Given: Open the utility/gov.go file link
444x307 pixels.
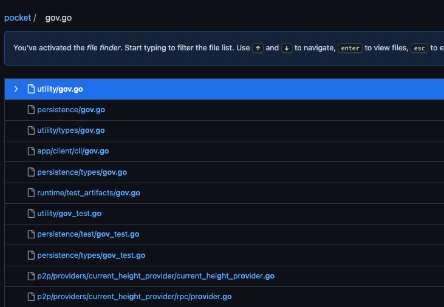Looking at the screenshot, I should coord(60,89).
